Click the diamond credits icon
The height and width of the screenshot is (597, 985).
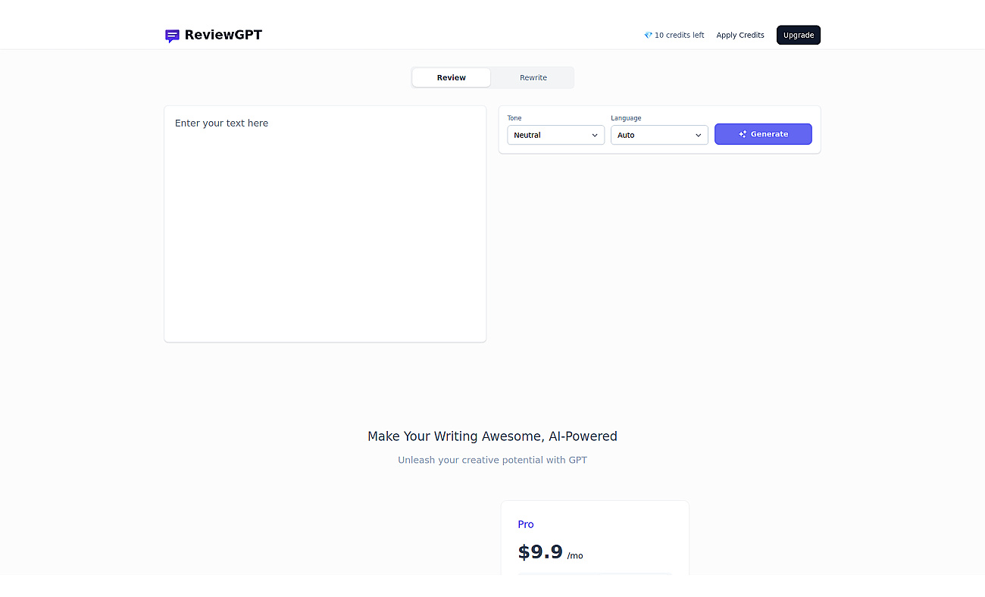[x=648, y=36]
